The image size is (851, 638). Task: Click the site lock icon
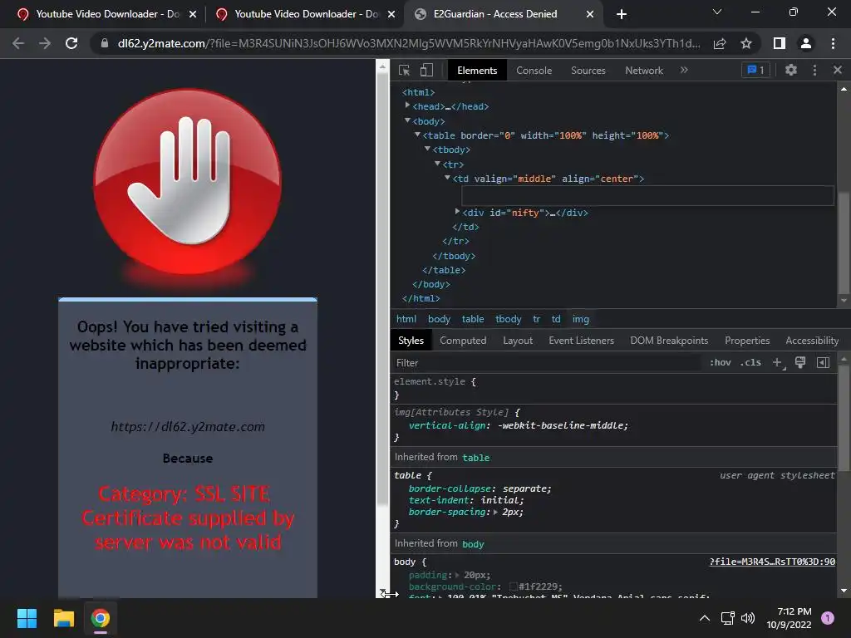point(105,43)
